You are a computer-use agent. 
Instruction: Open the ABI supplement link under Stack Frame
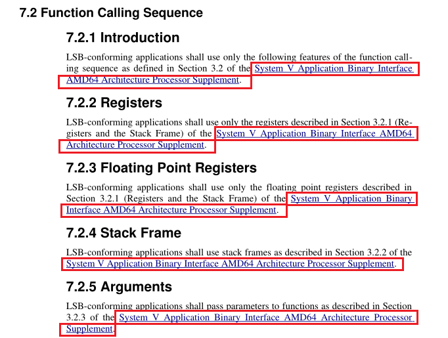[230, 264]
